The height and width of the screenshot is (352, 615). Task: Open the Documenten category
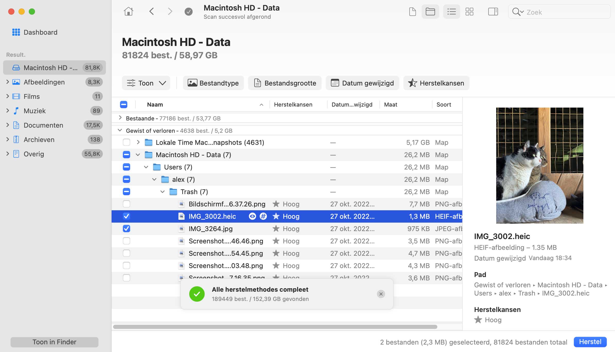point(55,125)
